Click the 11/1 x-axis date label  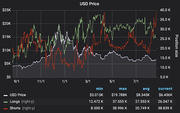[41, 81]
